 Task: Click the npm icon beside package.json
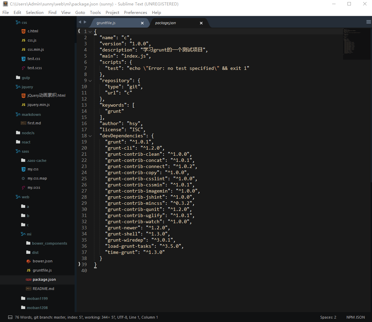(x=29, y=279)
